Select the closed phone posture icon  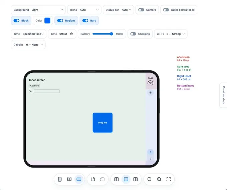60,179
